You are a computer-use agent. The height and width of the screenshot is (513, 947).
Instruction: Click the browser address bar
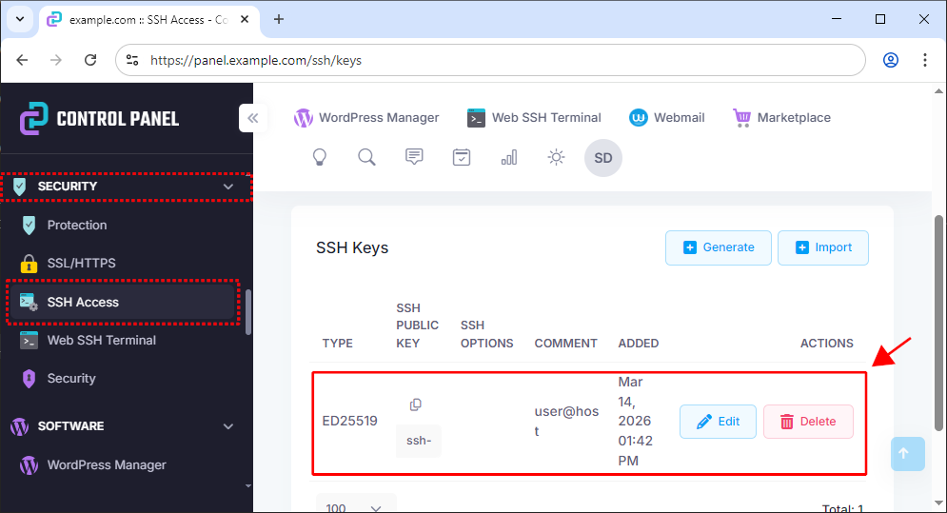click(x=490, y=60)
